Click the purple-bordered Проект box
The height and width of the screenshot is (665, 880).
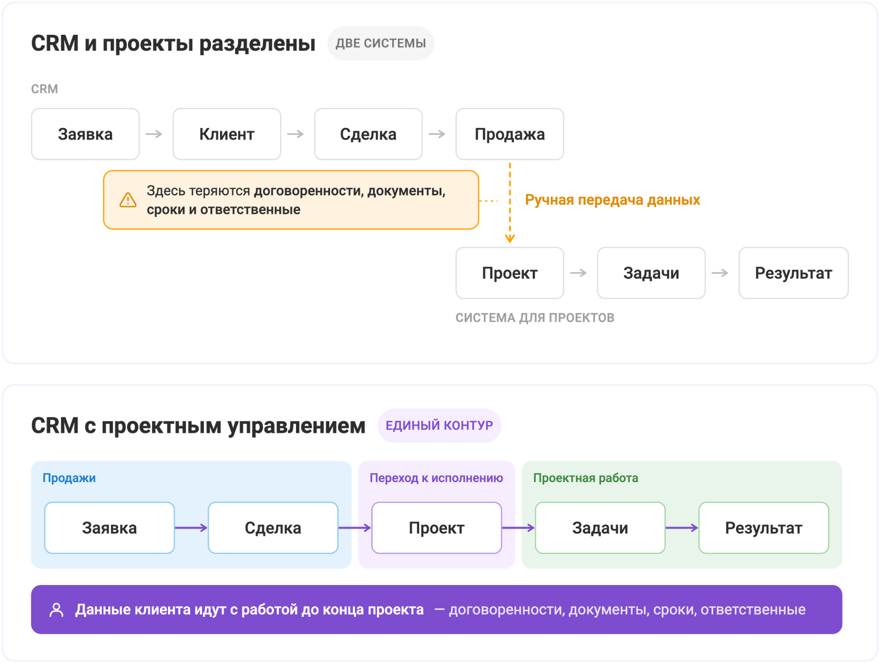[436, 527]
